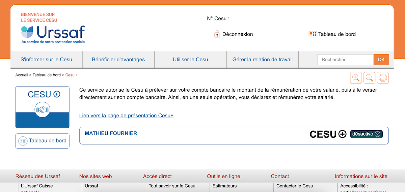Click the Rechercher search field
The image size is (405, 192).
pos(345,60)
